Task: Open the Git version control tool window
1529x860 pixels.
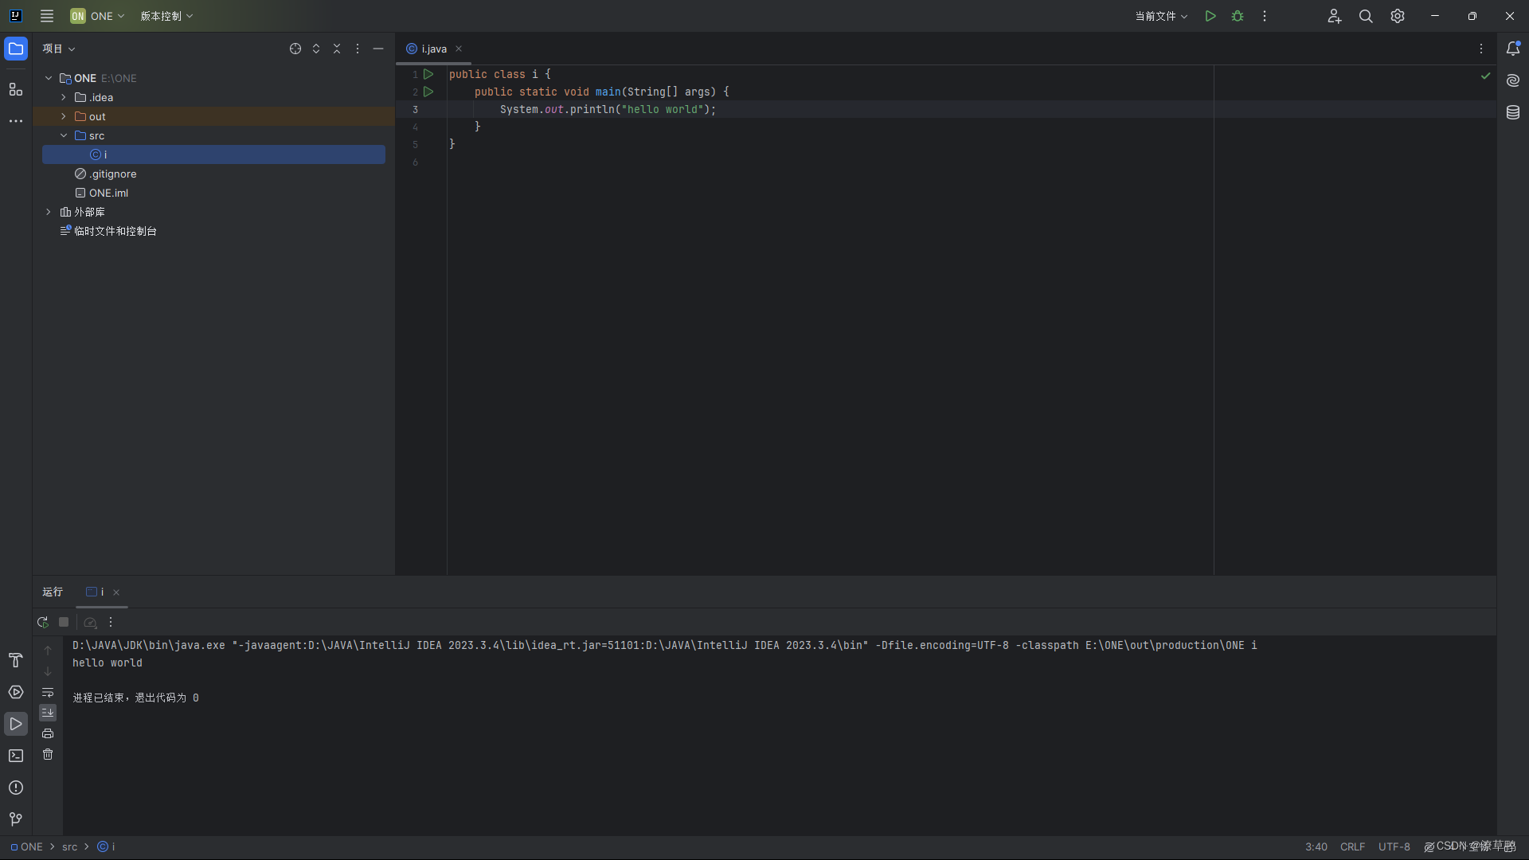Action: coord(16,819)
